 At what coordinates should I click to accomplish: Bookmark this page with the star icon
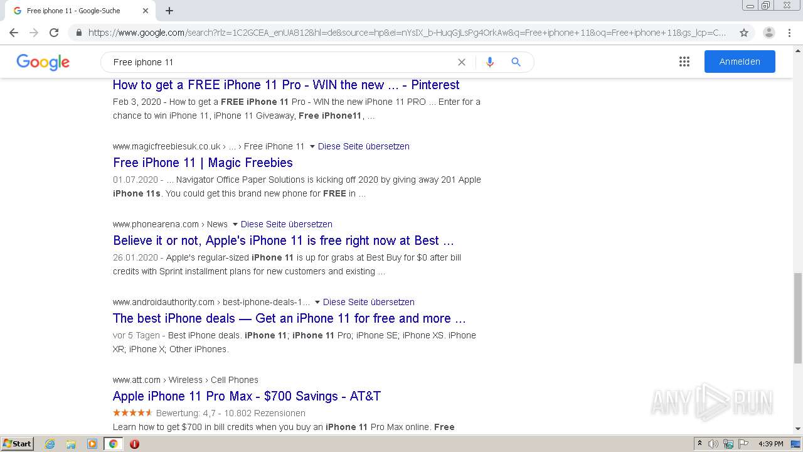tap(744, 33)
